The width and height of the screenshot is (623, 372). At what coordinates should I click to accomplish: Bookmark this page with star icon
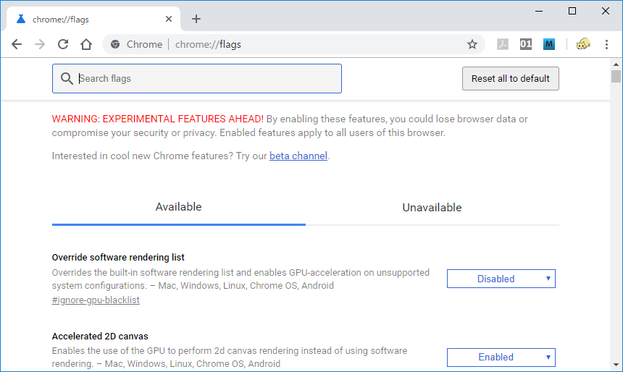[x=472, y=44]
